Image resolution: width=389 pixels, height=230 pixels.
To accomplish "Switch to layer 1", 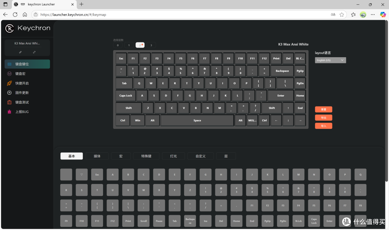I will point(129,45).
